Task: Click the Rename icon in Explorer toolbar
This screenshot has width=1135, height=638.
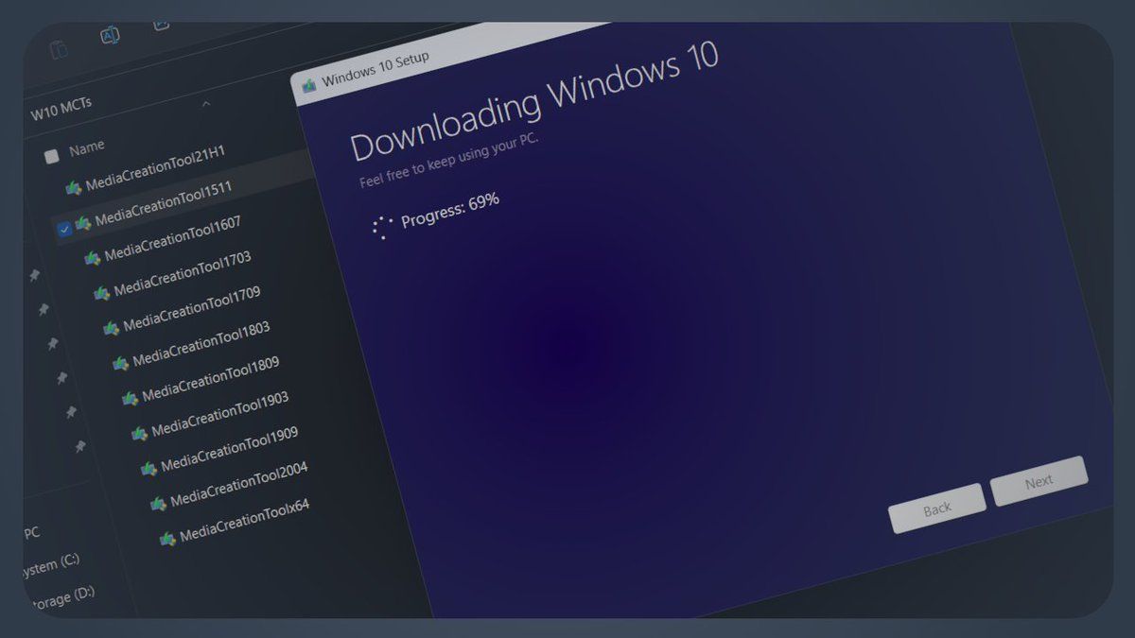Action: click(110, 36)
